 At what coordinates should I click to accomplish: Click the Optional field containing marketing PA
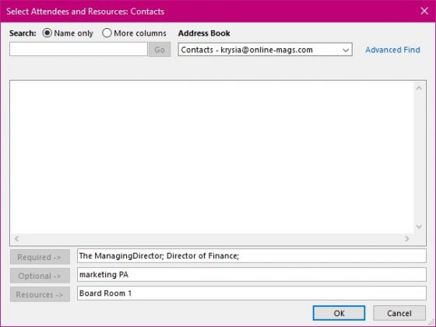click(x=251, y=274)
